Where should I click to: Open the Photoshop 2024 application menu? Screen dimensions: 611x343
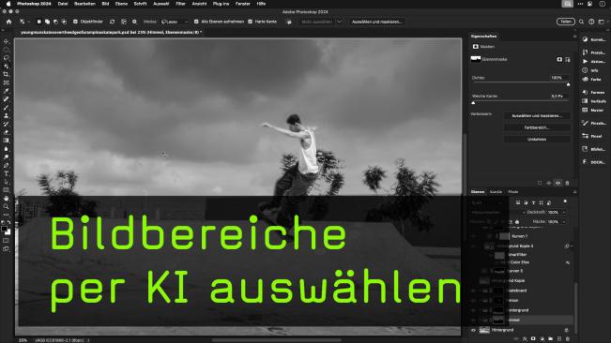[34, 4]
